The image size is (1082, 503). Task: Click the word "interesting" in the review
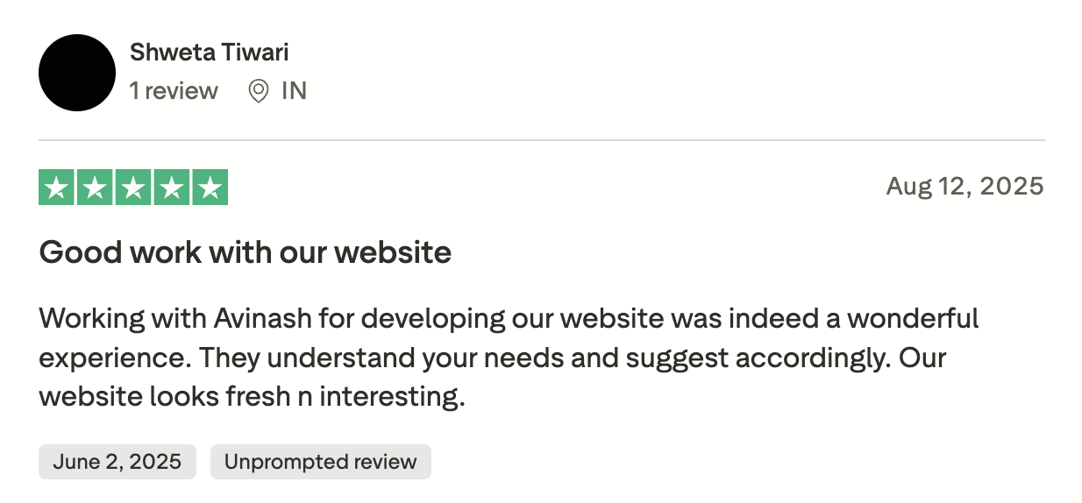(x=389, y=397)
